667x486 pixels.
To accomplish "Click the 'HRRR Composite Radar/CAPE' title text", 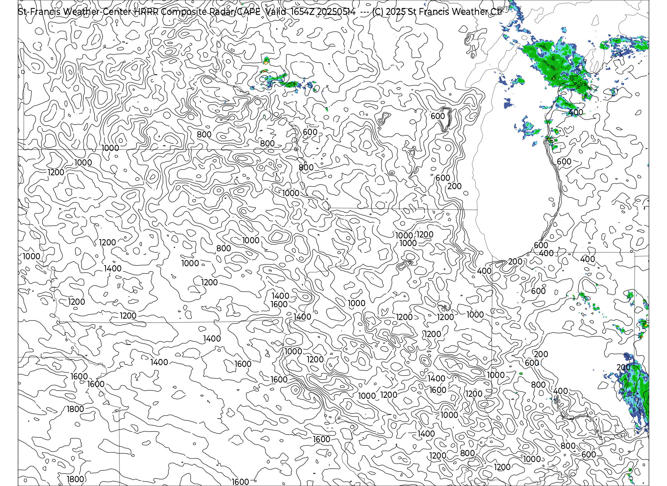I will (197, 12).
